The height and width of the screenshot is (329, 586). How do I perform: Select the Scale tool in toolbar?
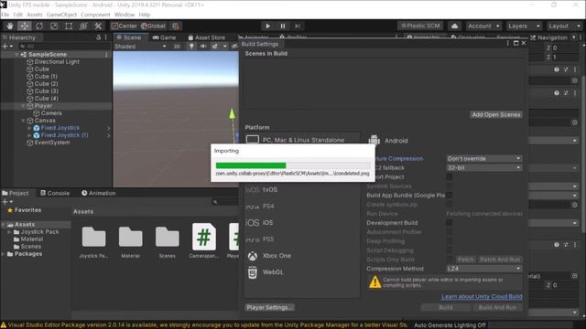pyautogui.click(x=54, y=26)
